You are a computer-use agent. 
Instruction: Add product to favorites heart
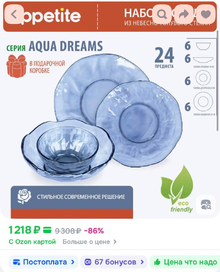(x=206, y=14)
